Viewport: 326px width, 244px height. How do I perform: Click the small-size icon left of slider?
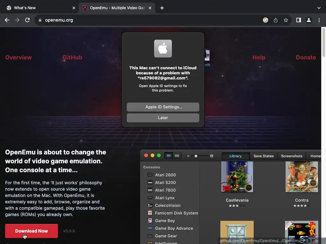(x=188, y=156)
